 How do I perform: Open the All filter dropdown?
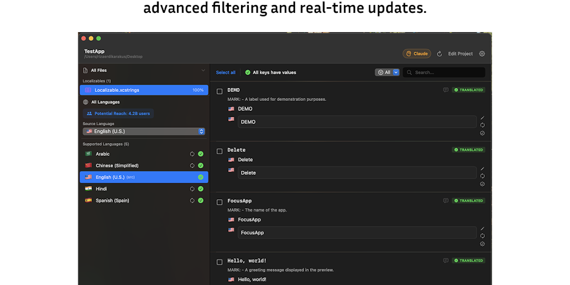(387, 72)
